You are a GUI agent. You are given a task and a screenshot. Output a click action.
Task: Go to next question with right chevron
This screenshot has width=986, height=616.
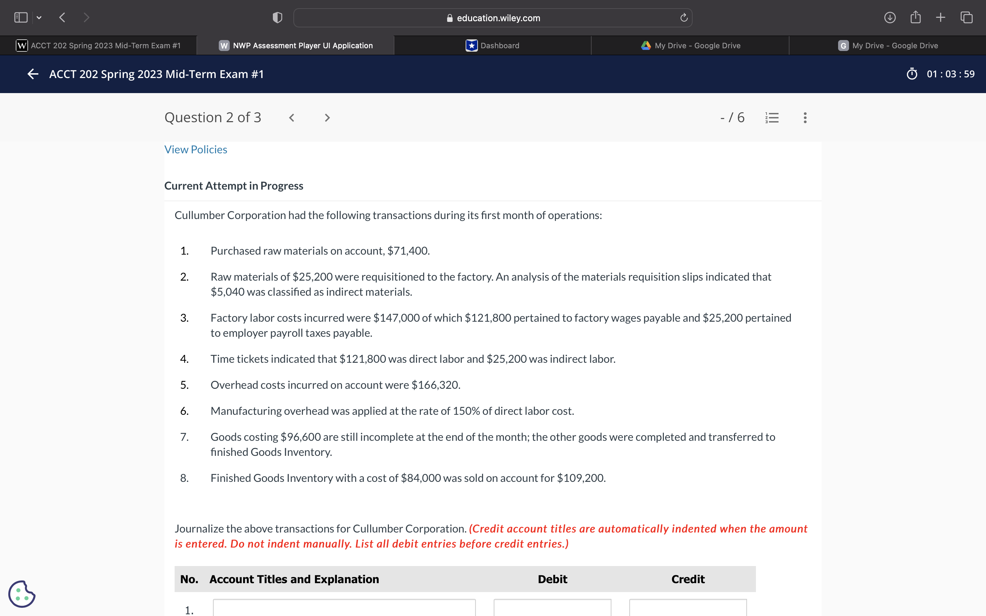(x=327, y=117)
